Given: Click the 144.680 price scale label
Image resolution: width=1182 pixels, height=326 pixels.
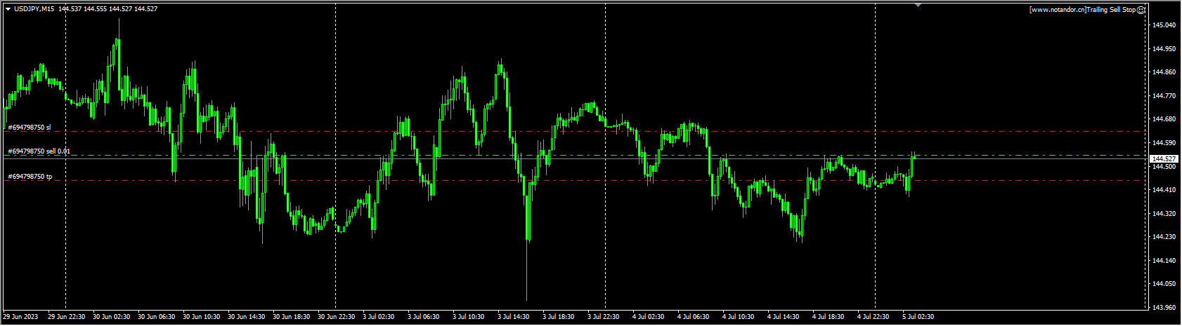Looking at the screenshot, I should pyautogui.click(x=1164, y=119).
